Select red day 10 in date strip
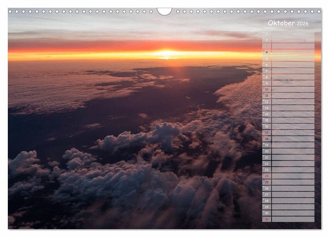The width and height of the screenshot is (329, 237). tap(266, 89)
